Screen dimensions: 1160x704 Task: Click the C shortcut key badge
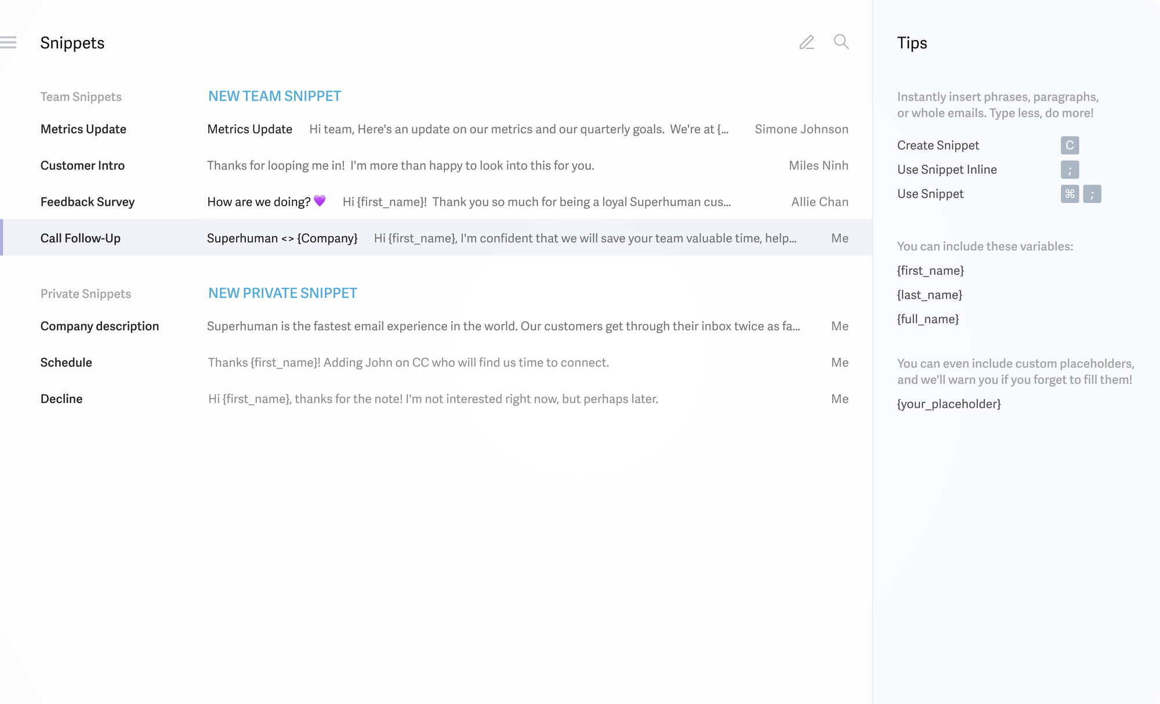point(1070,146)
